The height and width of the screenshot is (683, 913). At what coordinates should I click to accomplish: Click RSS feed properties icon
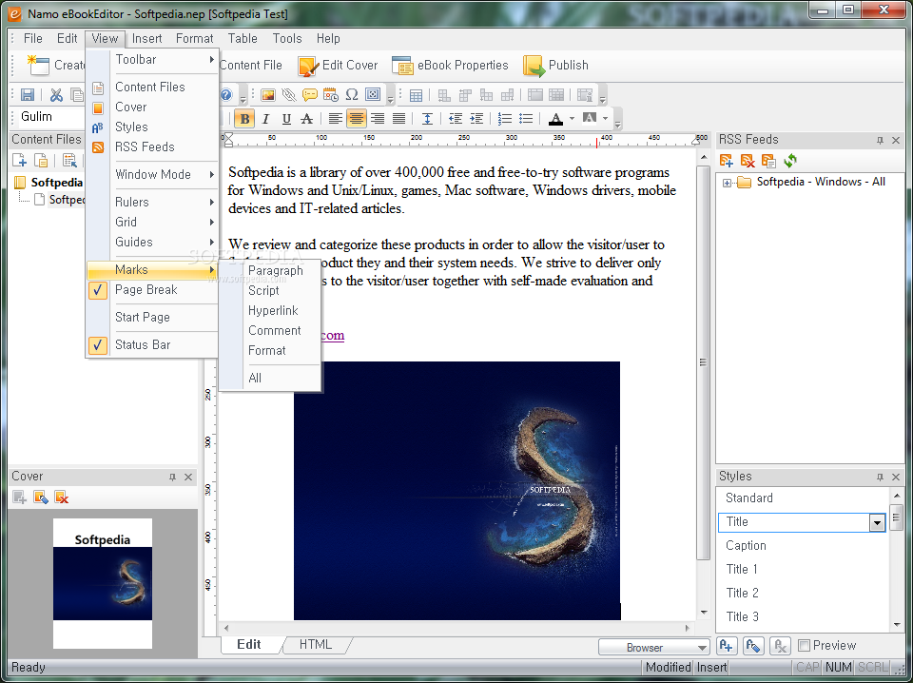pos(768,161)
